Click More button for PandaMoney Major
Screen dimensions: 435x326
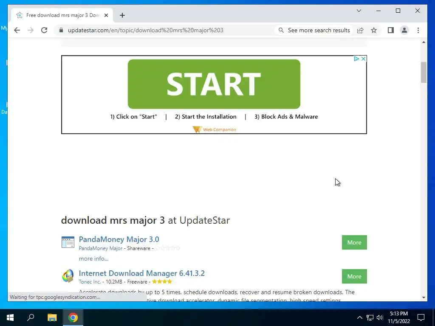(354, 242)
